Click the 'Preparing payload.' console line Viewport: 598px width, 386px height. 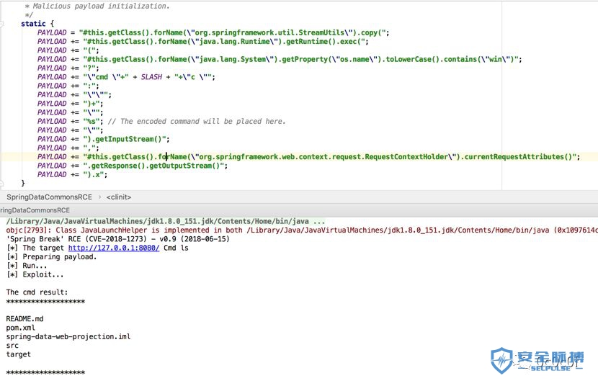tap(51, 257)
